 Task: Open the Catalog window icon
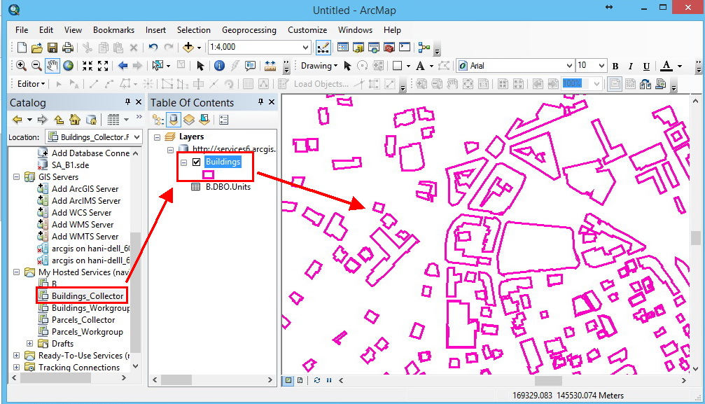click(x=358, y=47)
